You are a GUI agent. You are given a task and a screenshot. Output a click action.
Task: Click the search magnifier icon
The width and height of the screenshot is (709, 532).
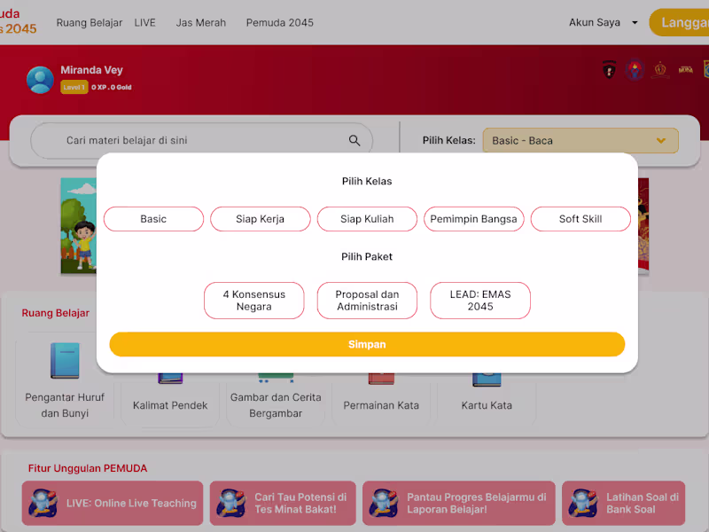354,141
